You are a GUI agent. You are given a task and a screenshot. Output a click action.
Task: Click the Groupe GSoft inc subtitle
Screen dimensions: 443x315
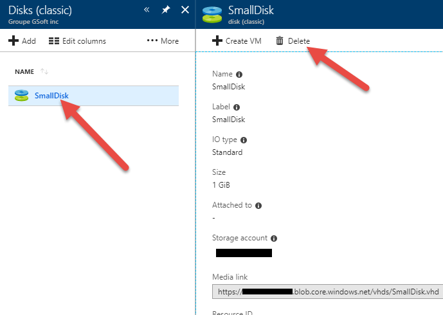pos(33,22)
